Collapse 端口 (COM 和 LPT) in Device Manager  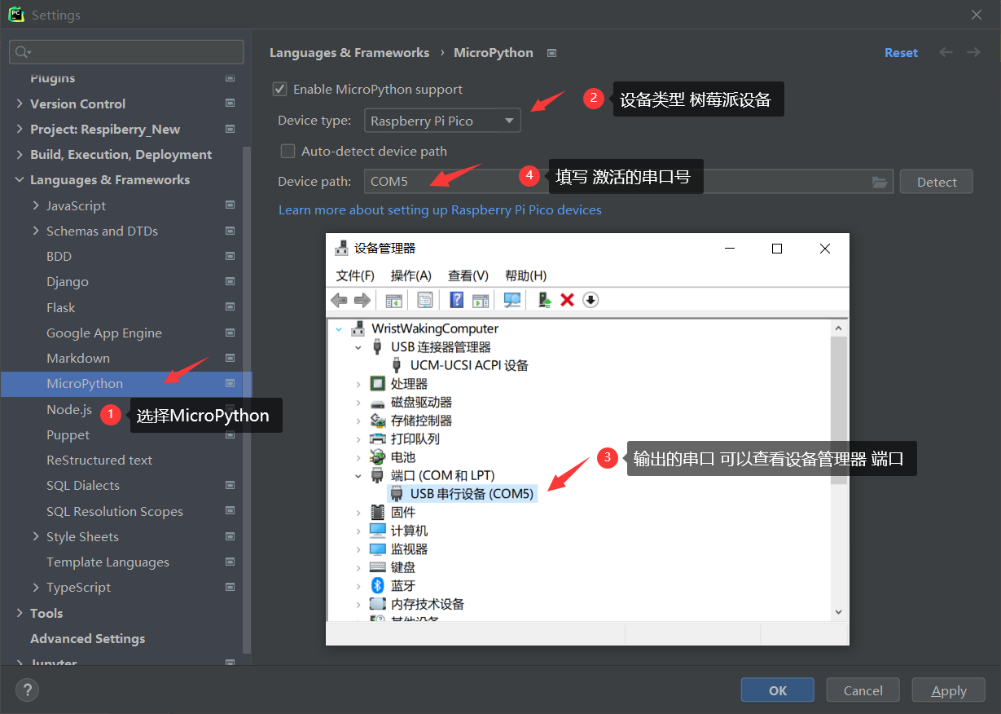click(358, 475)
